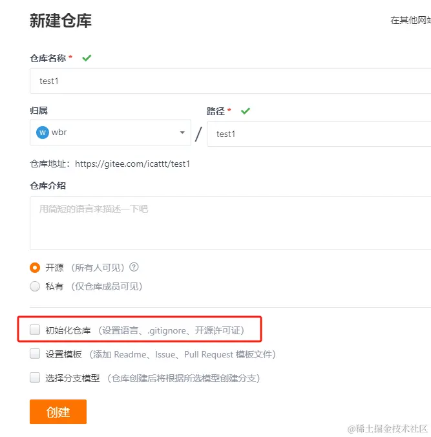Viewport: 431px width, 437px height.
Task: Click the 路径 input field
Action: click(319, 134)
